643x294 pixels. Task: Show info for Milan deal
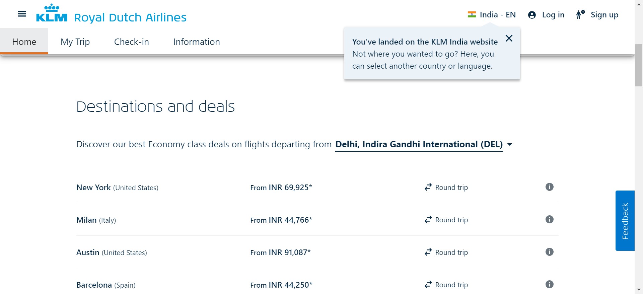tap(549, 219)
